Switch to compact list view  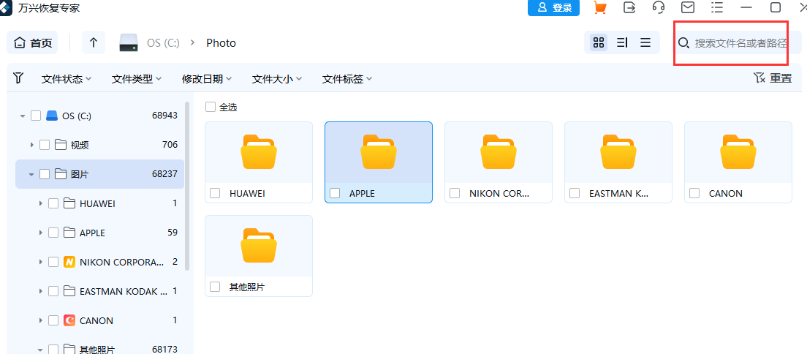coord(645,42)
